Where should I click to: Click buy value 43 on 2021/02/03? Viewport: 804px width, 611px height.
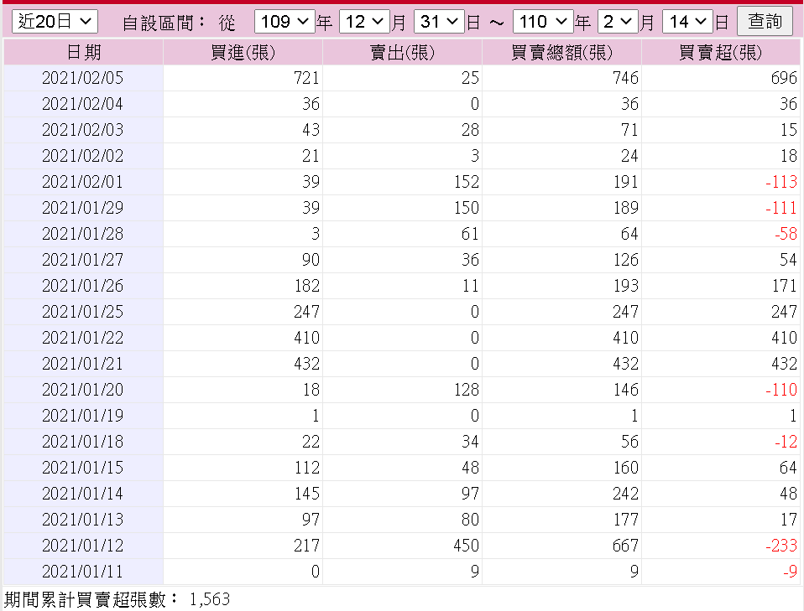[x=311, y=130]
